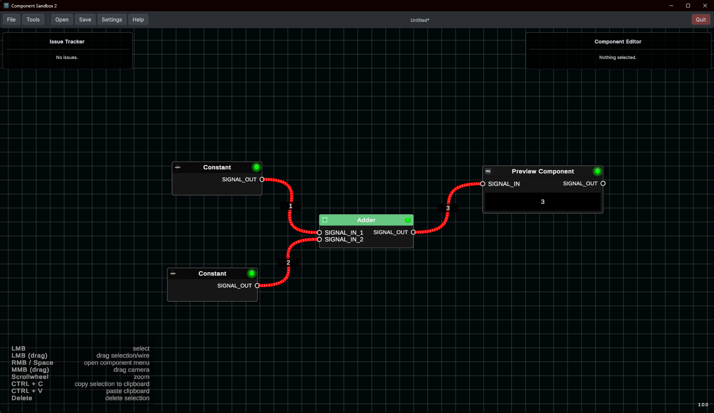Toggle top Constant green status light
The width and height of the screenshot is (714, 413).
point(256,167)
